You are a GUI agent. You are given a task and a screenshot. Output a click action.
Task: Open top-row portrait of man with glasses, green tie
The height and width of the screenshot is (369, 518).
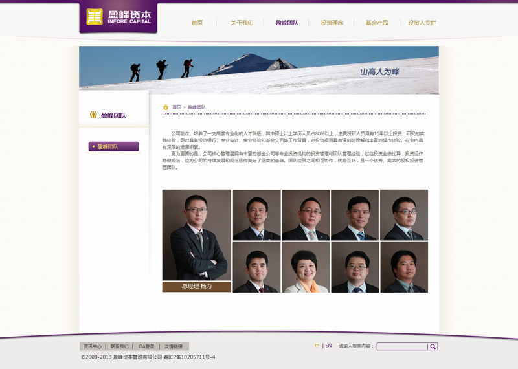(x=404, y=215)
